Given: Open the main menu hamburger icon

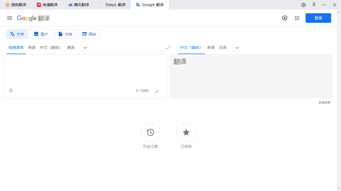Looking at the screenshot, I should (x=9, y=18).
